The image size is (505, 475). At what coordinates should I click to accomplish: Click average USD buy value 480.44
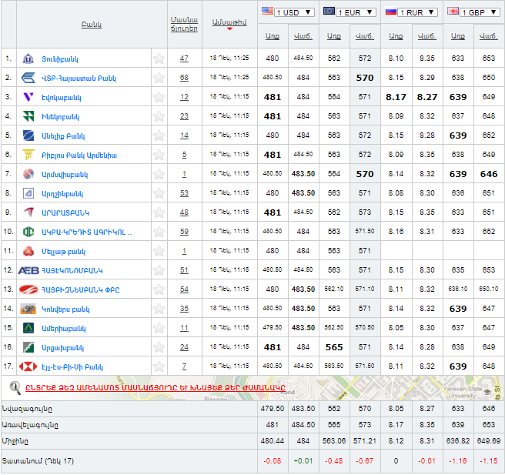[273, 441]
